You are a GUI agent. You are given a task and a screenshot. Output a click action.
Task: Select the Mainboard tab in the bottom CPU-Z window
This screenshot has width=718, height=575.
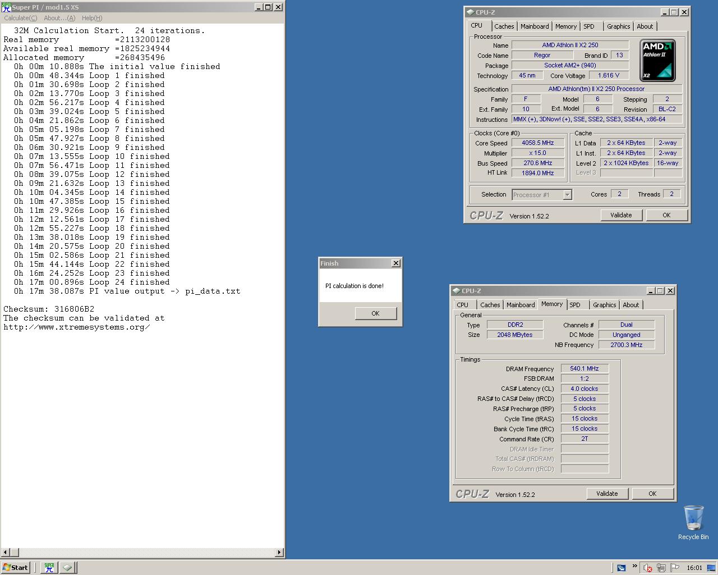[x=521, y=305]
